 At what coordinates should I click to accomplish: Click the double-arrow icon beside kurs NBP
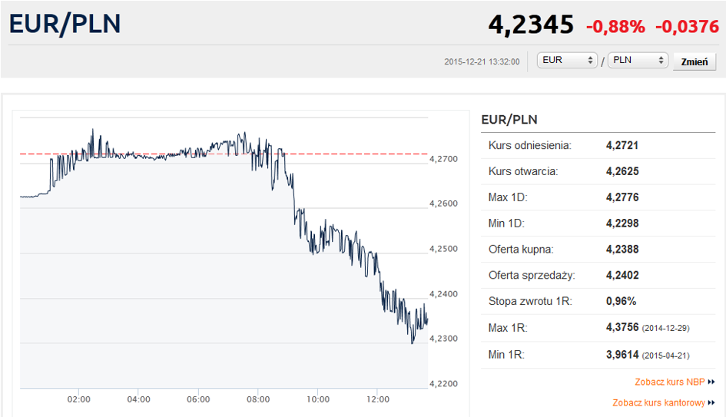tap(711, 382)
